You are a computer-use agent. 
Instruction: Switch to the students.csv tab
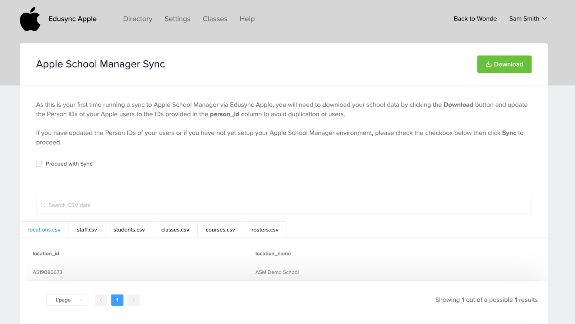tap(129, 230)
